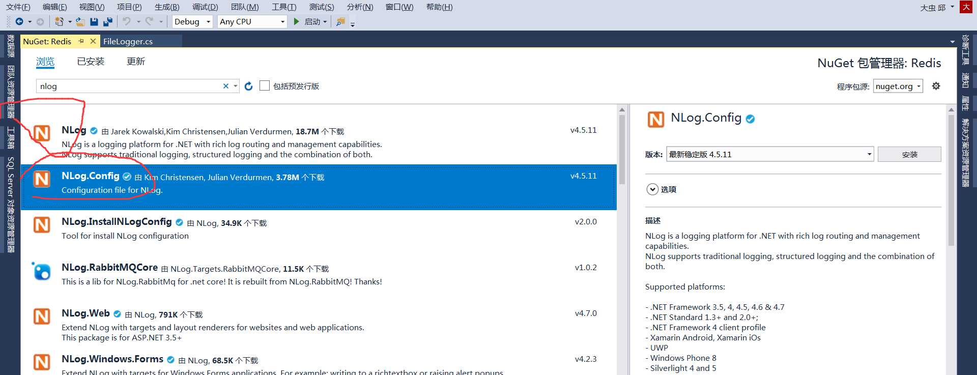Click the NLog.Config logo in details pane
The image size is (977, 375).
(656, 120)
